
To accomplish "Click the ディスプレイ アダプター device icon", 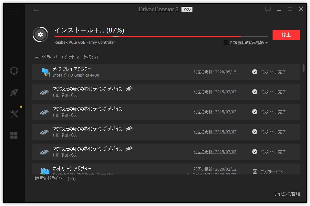I will pyautogui.click(x=46, y=72).
